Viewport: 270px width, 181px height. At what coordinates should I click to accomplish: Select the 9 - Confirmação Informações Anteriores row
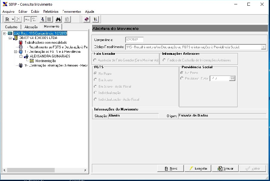(56, 65)
